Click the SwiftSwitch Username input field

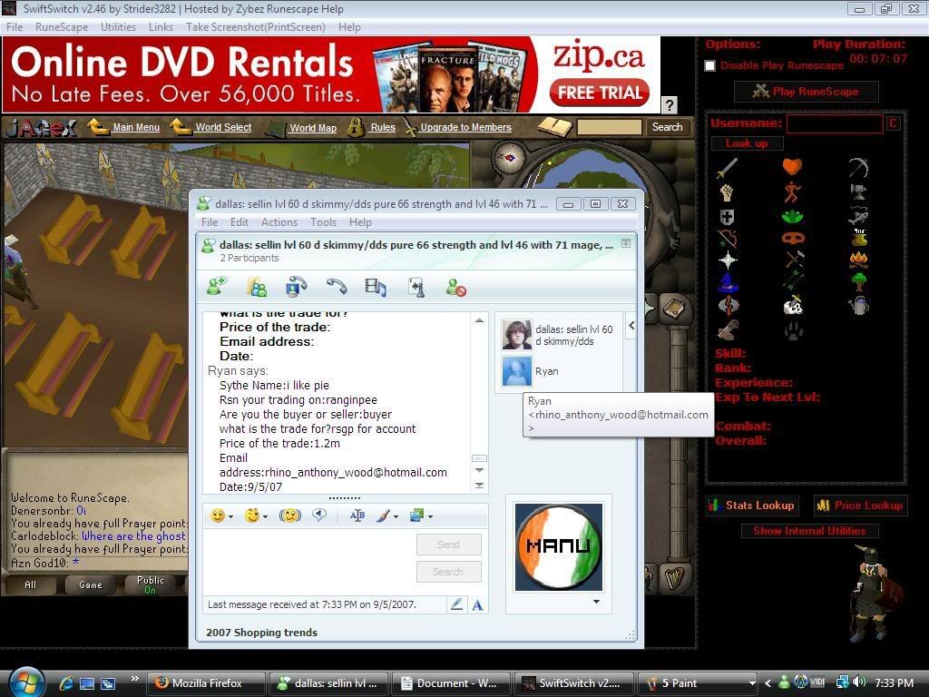[835, 123]
